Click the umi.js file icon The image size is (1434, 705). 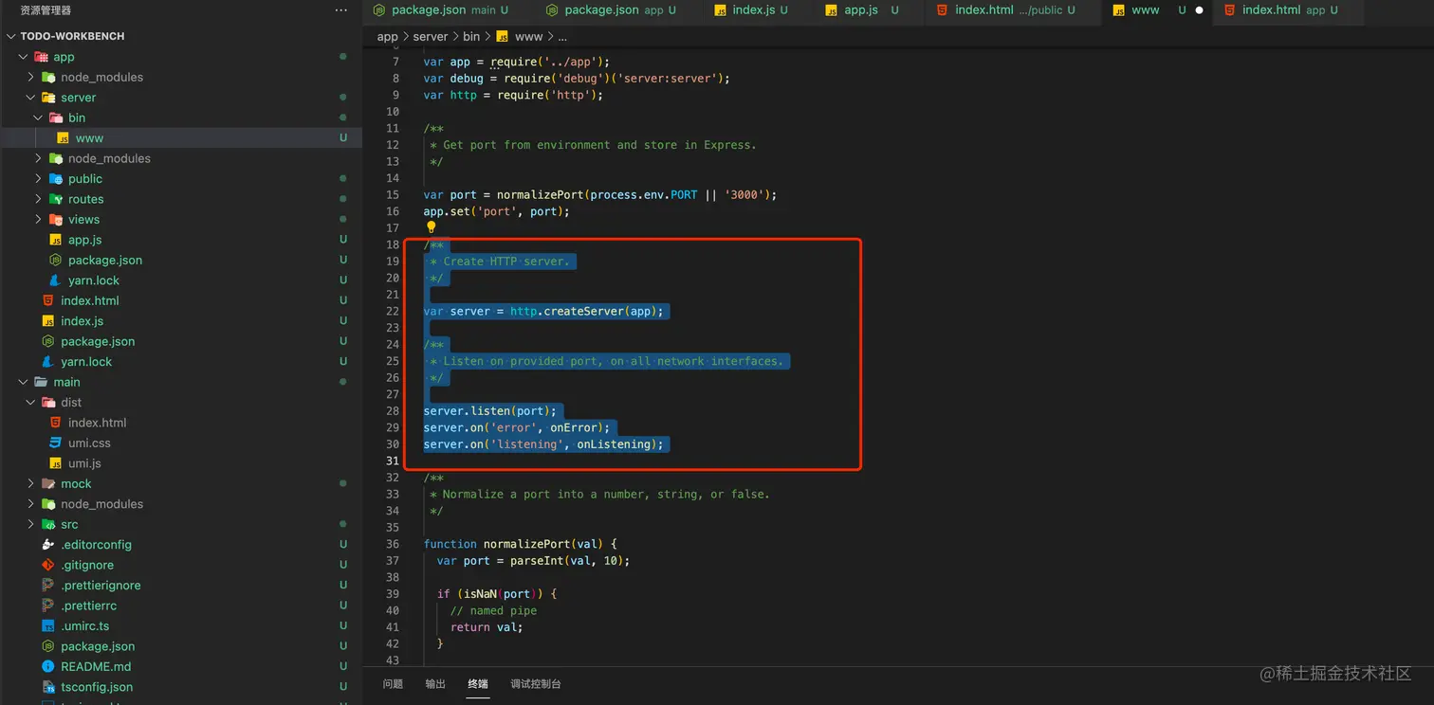click(55, 463)
